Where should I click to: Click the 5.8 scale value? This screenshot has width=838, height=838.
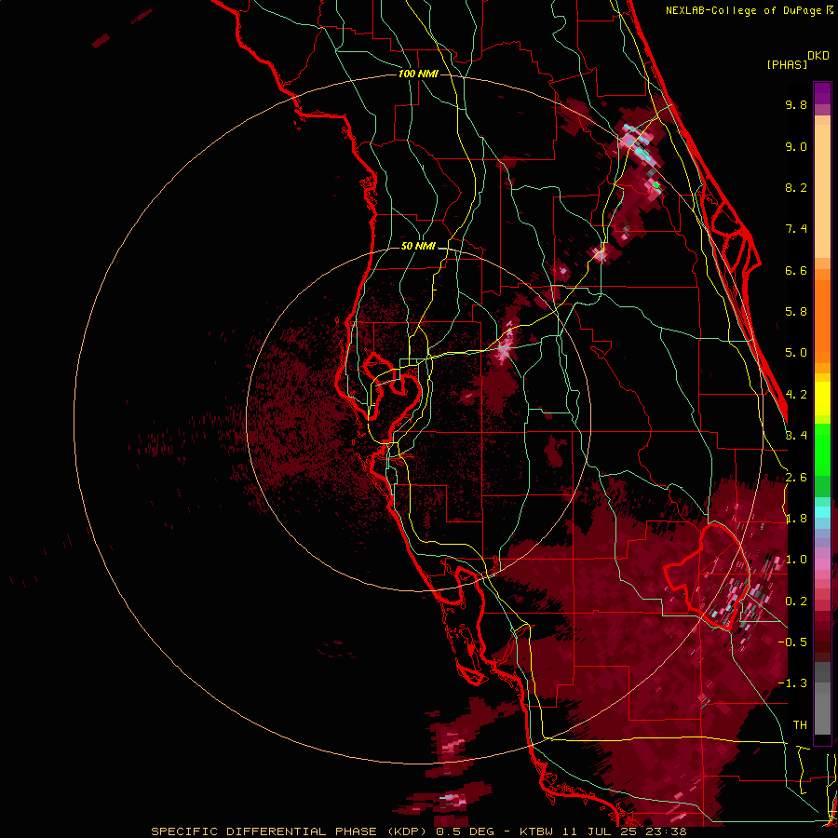796,312
